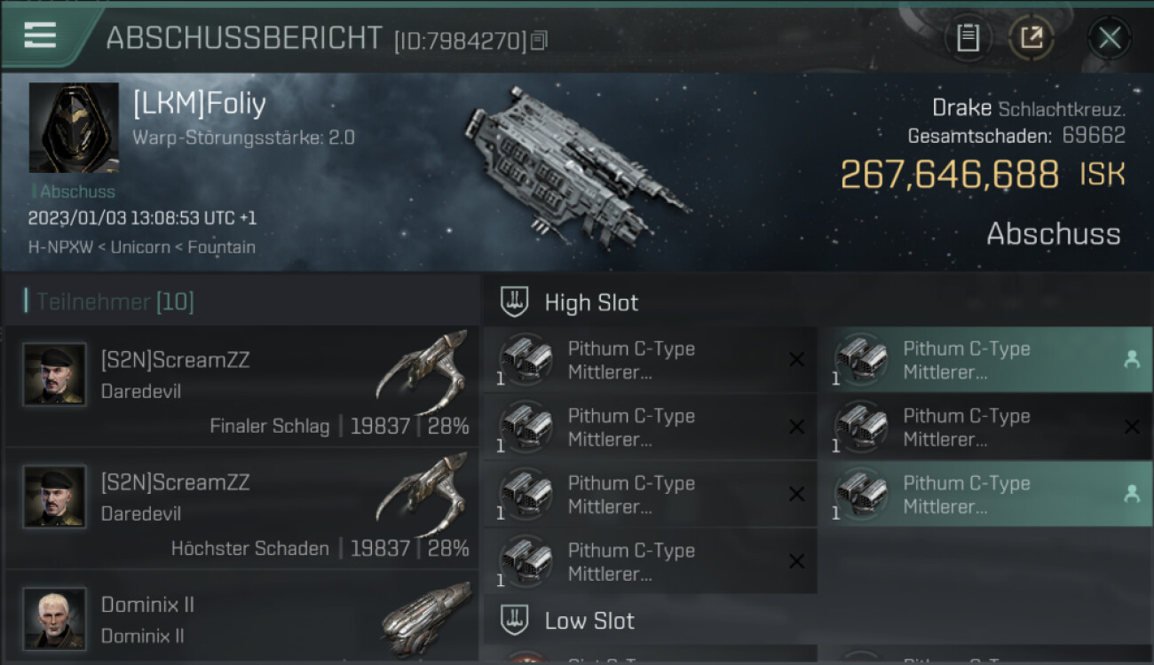This screenshot has width=1154, height=665.
Task: Open the clipboard report icon
Action: (968, 38)
